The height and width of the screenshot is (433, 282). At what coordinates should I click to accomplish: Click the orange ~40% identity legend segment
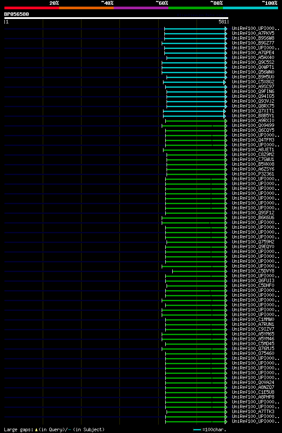coord(86,8)
